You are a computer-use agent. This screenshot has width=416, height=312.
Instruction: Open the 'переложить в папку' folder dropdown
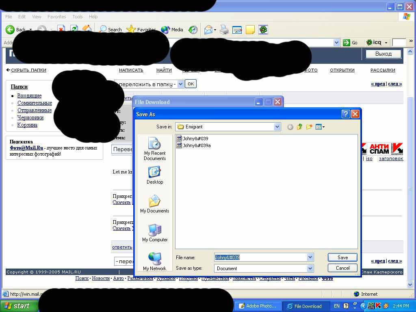(x=180, y=84)
